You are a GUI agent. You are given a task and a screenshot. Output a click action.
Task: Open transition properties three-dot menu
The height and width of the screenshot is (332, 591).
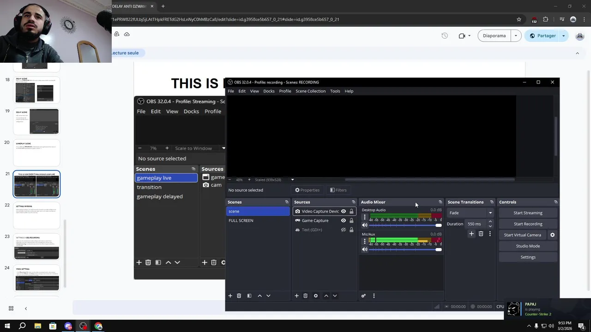(x=490, y=234)
